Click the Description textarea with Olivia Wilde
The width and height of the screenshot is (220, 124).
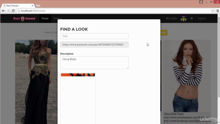[94, 63]
